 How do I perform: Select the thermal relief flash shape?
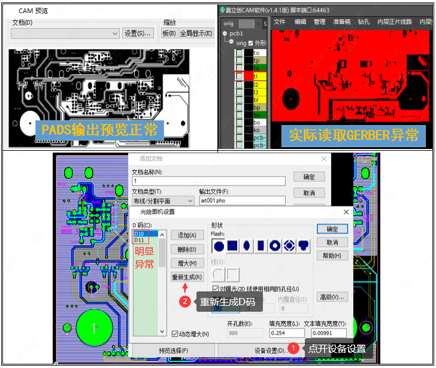click(x=289, y=245)
